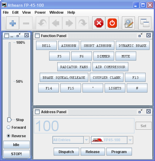Click the dotted toolbar drag handle
The image size is (155, 161).
pyautogui.click(x=3, y=23)
